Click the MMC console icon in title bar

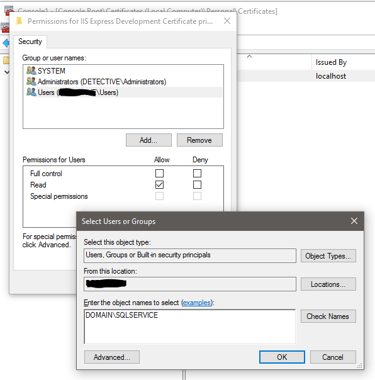[x=8, y=11]
